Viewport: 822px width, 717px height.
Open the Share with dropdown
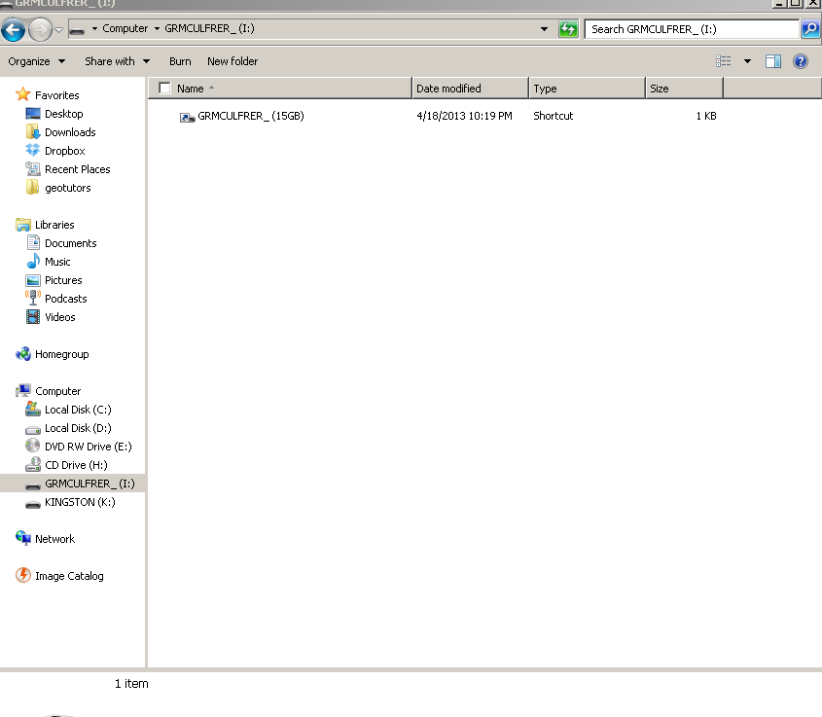117,61
